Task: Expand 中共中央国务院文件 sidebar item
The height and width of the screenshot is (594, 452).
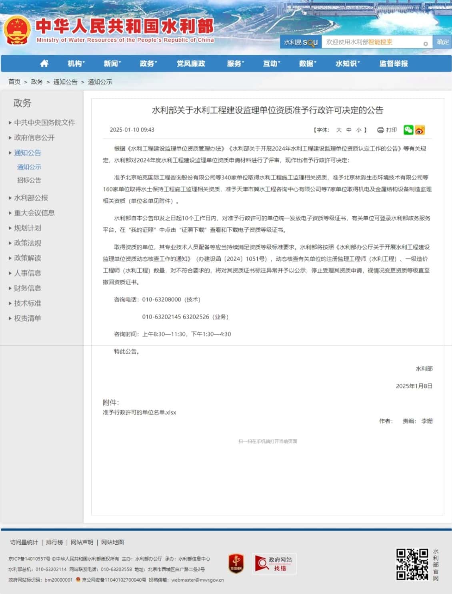Action: click(44, 123)
